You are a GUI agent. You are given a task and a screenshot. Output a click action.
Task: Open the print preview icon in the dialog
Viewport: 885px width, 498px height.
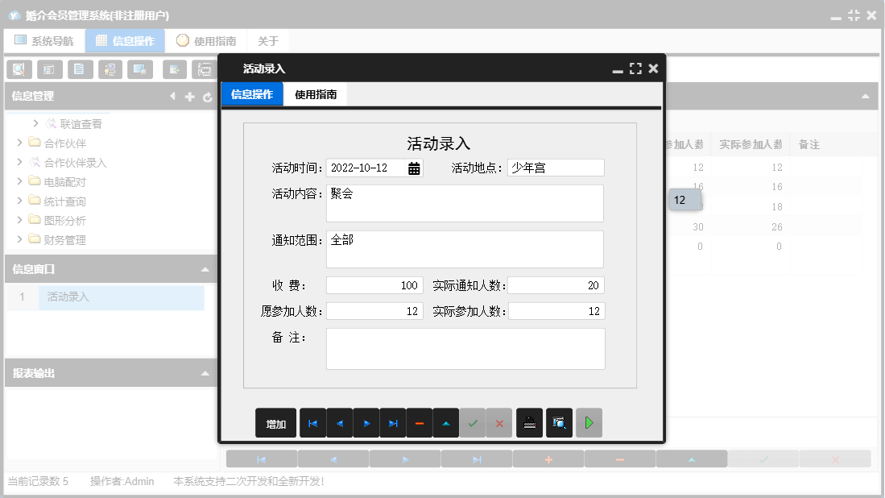point(558,422)
